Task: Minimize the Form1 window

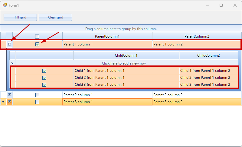Action: click(x=208, y=5)
